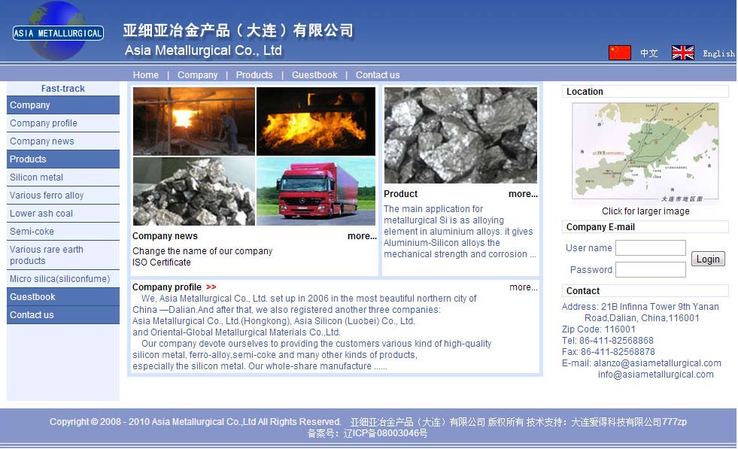Focus the User name input field
The image size is (738, 449).
coord(650,248)
